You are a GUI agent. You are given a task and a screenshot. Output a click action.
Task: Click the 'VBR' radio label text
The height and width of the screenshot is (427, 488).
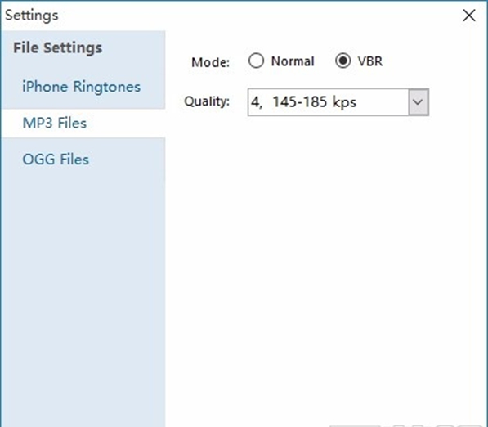click(369, 61)
